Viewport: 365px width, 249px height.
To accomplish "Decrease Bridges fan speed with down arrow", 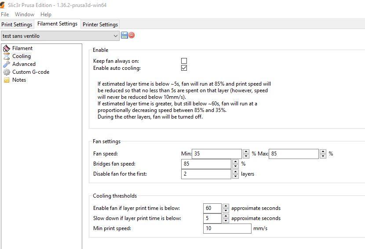I will pyautogui.click(x=235, y=166).
